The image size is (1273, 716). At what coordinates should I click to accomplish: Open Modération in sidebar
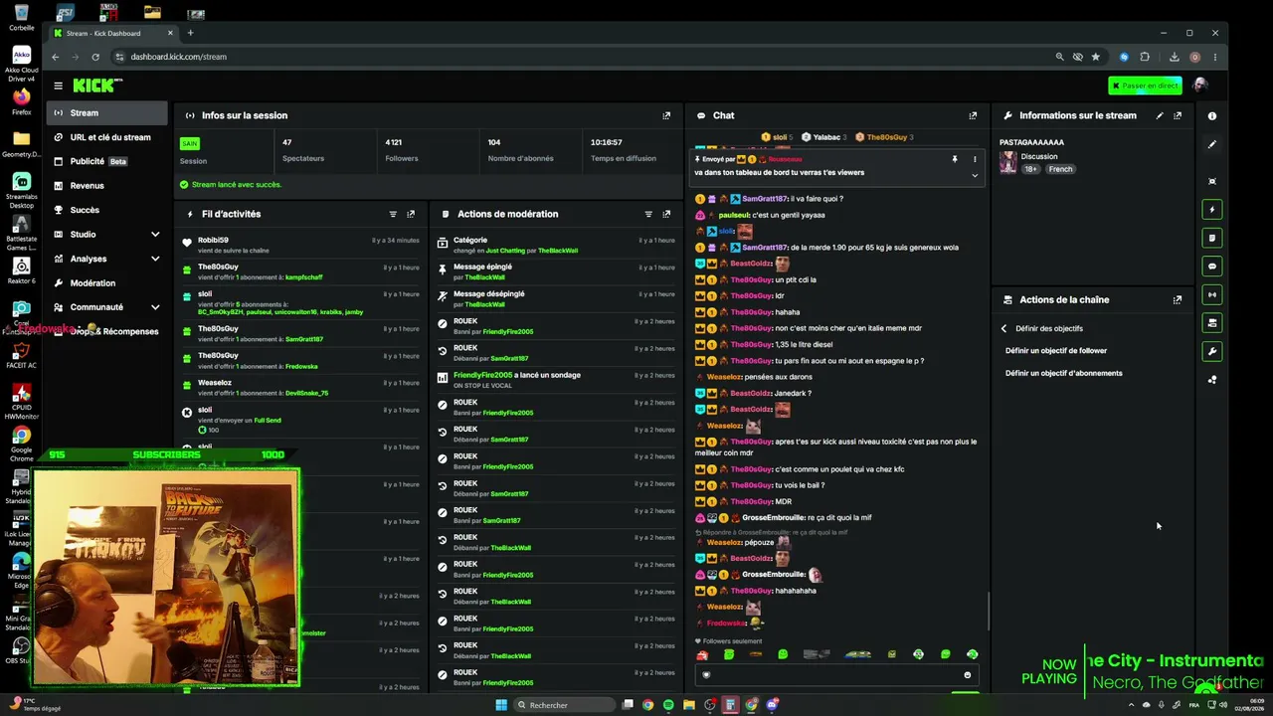107,283
